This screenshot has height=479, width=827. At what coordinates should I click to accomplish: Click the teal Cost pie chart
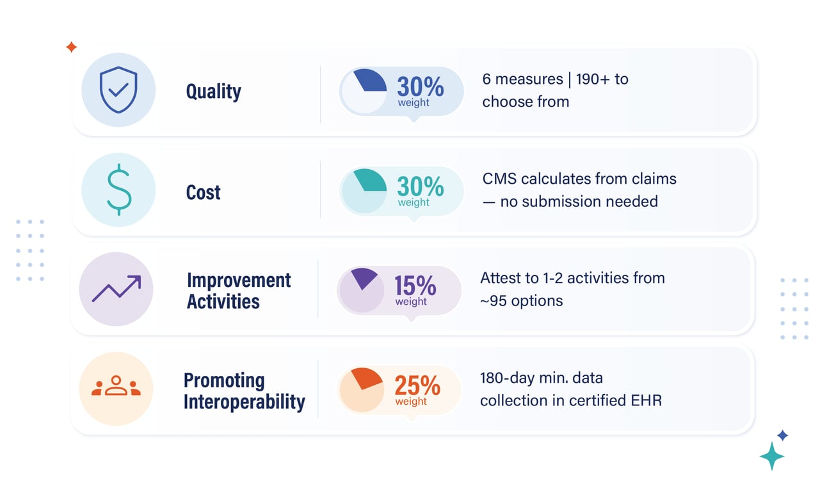tap(364, 191)
